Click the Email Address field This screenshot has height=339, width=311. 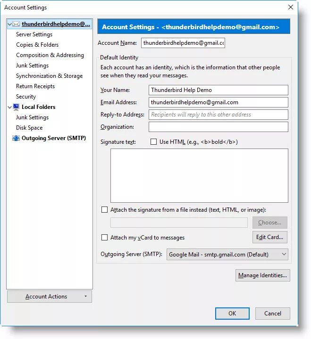click(x=219, y=102)
